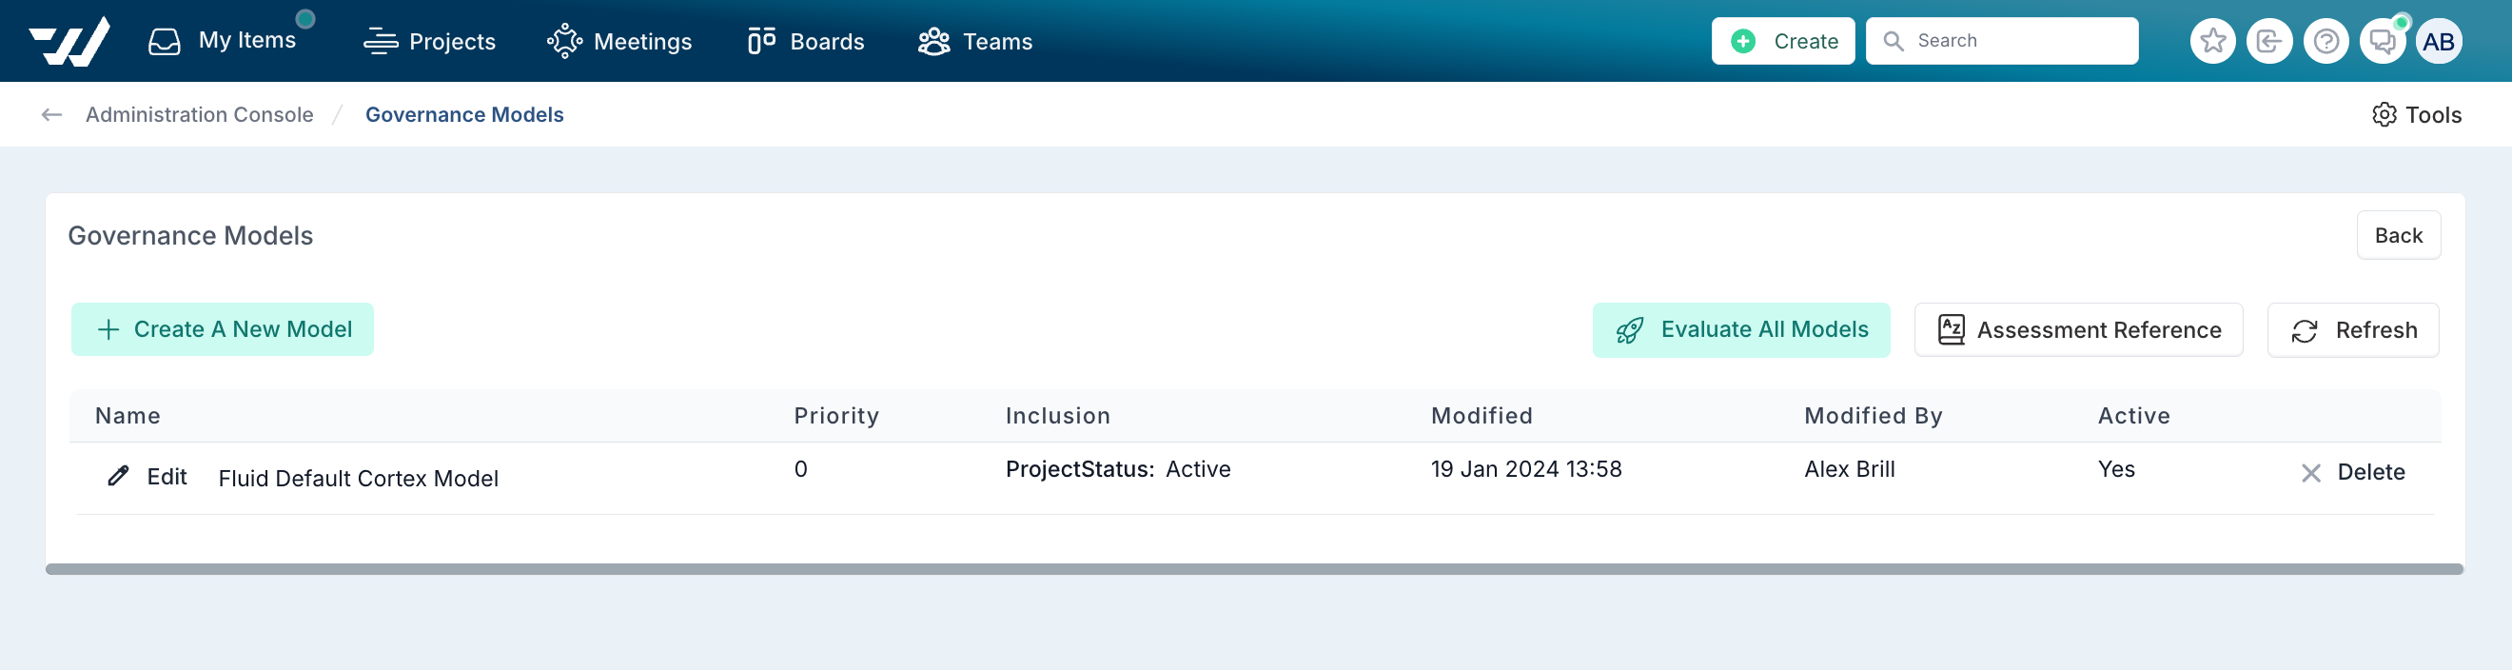Click the Alex Brill cell
2512x670 pixels.
(x=1849, y=469)
